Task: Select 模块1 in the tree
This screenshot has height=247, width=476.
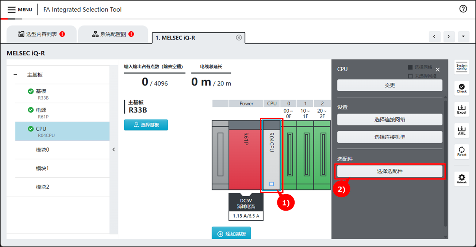Action: [x=42, y=168]
